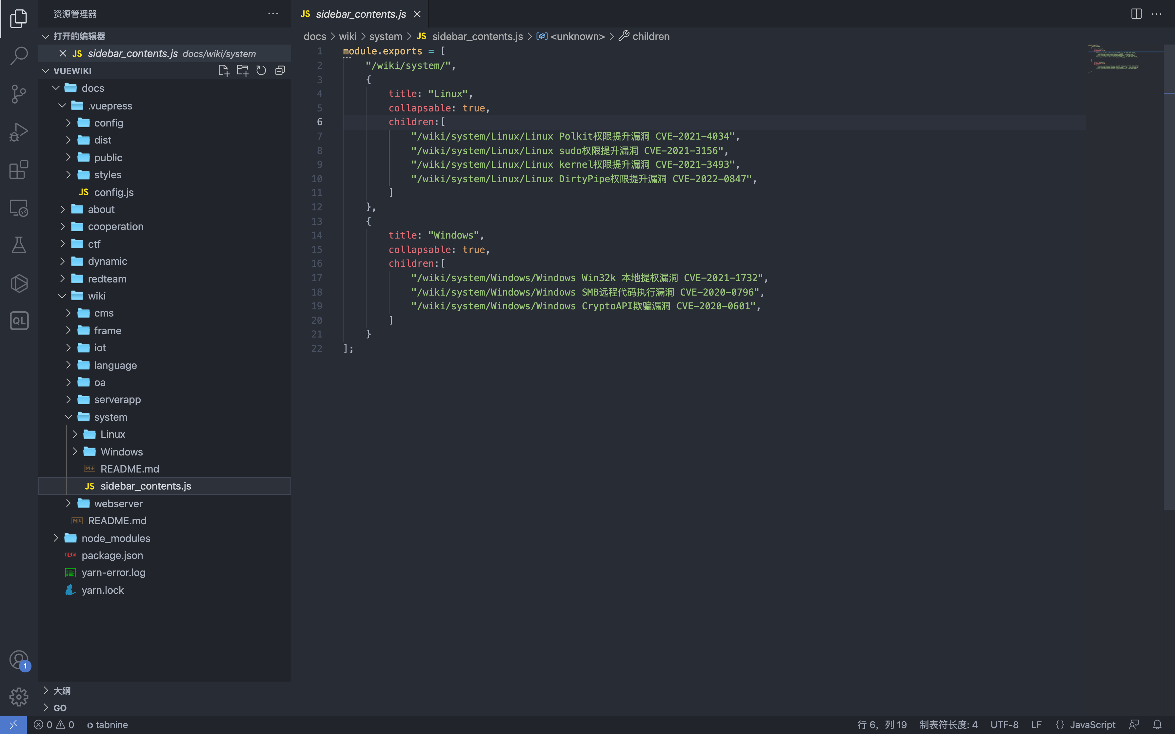Expand the 大纲 outline section
Image resolution: width=1175 pixels, height=734 pixels.
pyautogui.click(x=62, y=690)
